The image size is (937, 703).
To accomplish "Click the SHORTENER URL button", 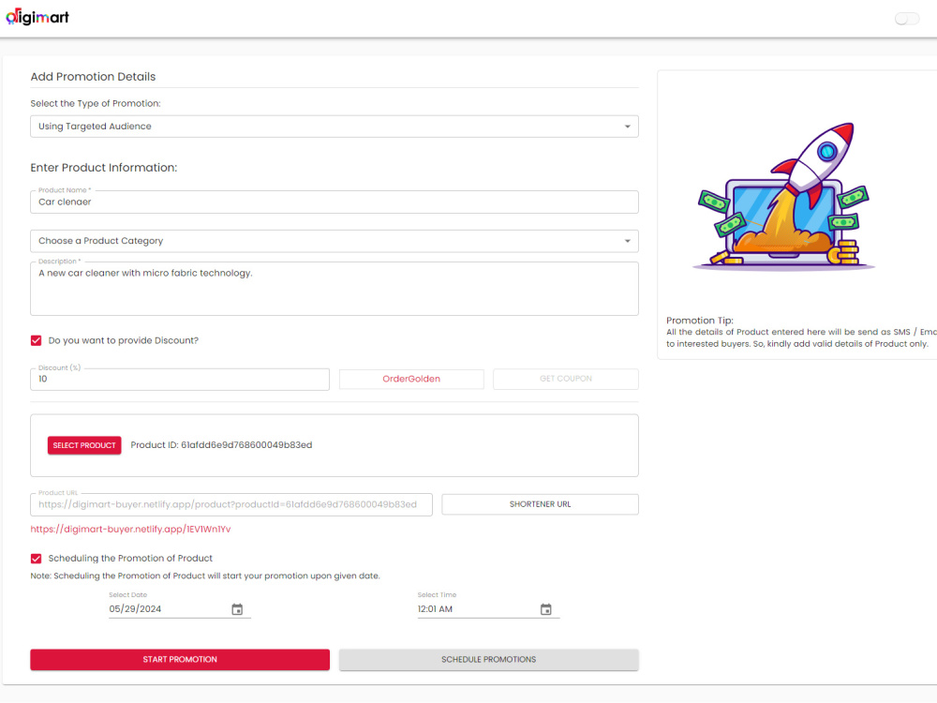I will pyautogui.click(x=540, y=504).
